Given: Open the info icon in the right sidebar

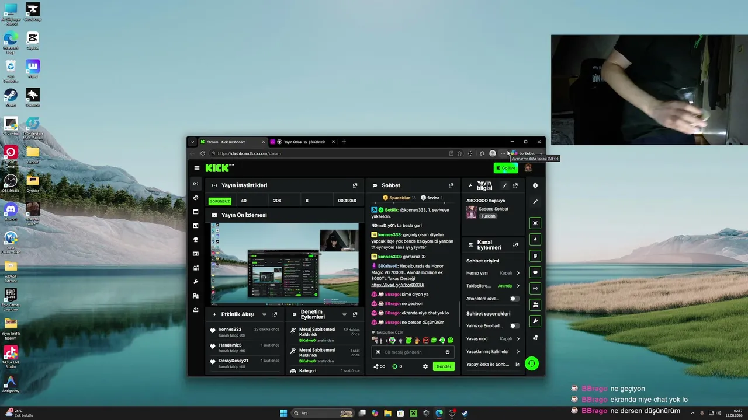Looking at the screenshot, I should [535, 185].
